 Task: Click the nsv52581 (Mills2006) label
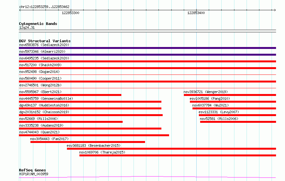219,119
